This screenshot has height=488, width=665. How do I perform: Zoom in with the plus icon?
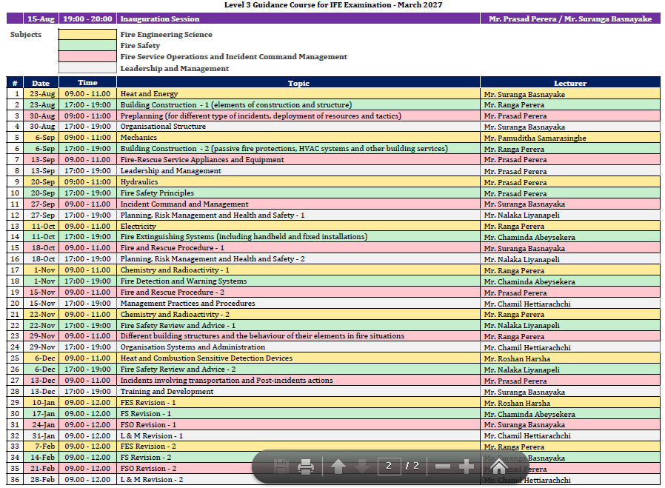pos(467,467)
